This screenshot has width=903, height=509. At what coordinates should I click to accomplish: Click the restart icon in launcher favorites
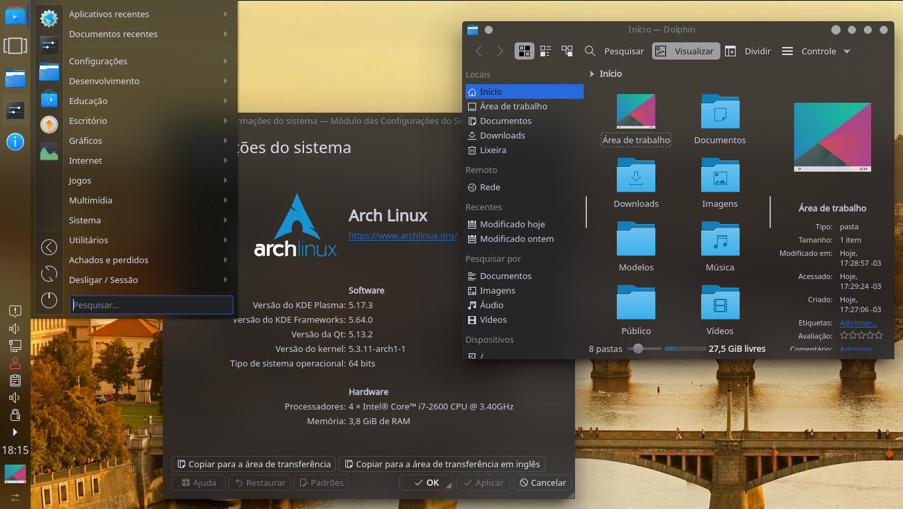point(49,274)
